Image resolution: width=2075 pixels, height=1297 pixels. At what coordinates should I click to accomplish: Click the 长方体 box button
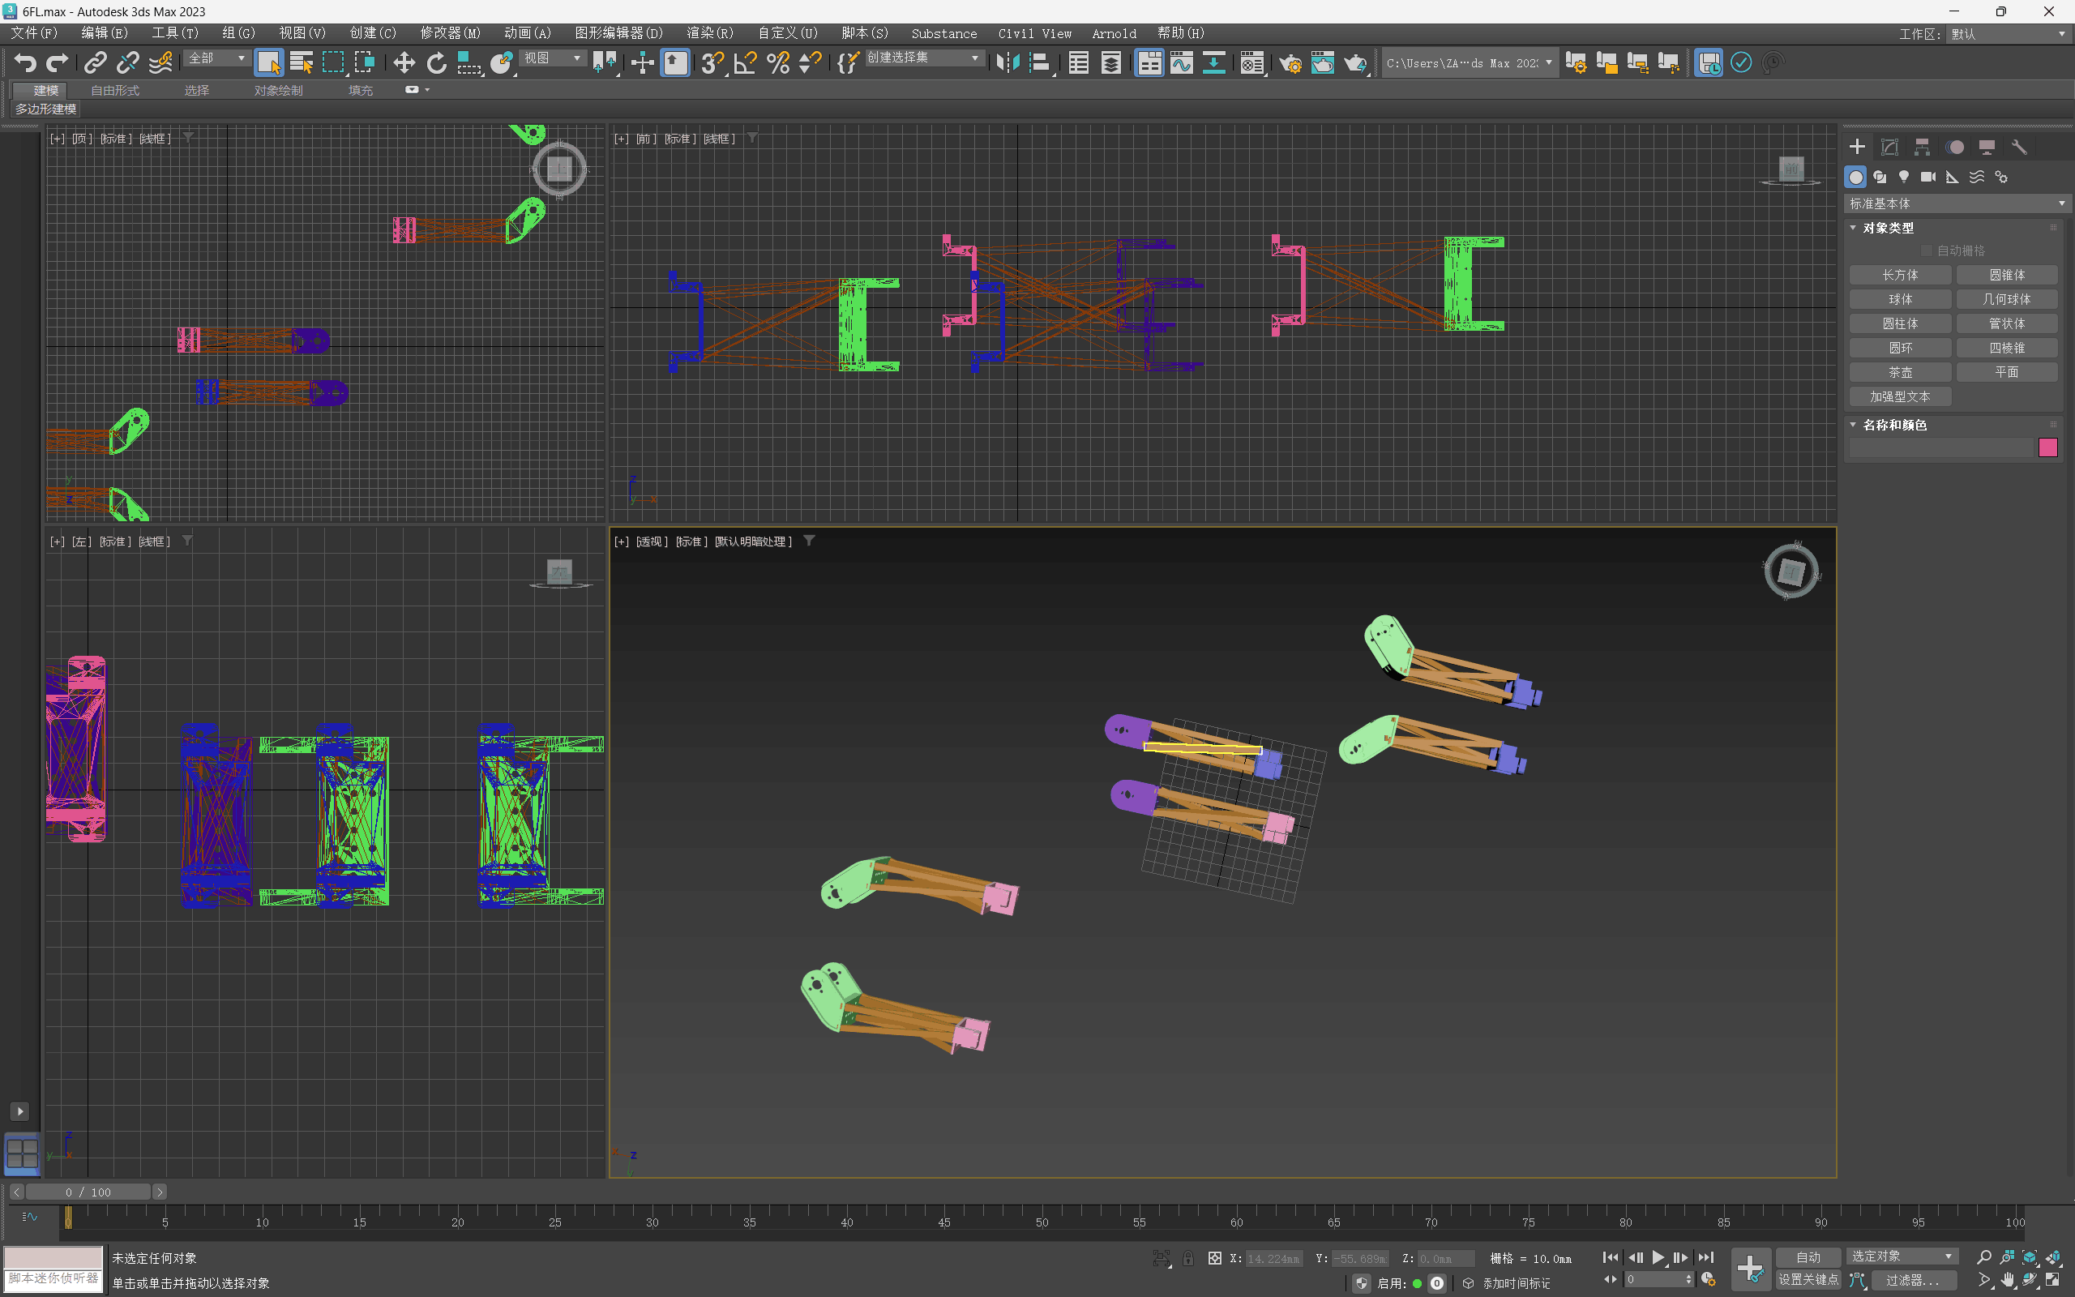click(1899, 275)
